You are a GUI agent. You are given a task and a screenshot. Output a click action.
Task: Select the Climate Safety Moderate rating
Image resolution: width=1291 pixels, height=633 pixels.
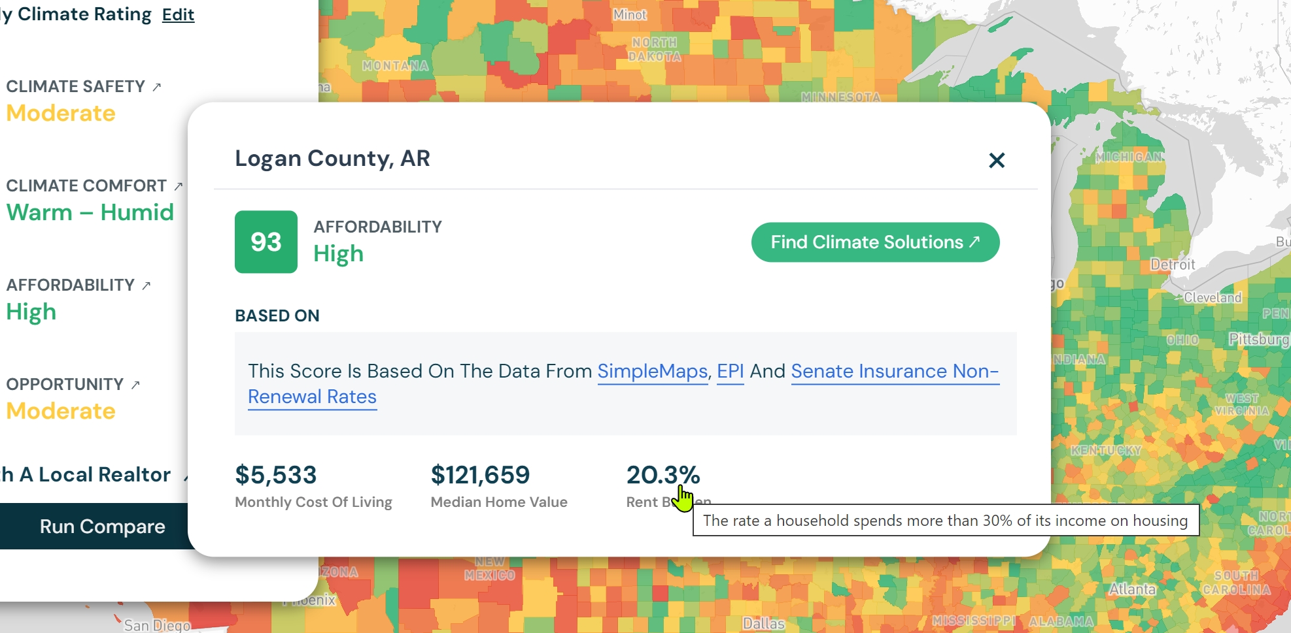(x=61, y=113)
